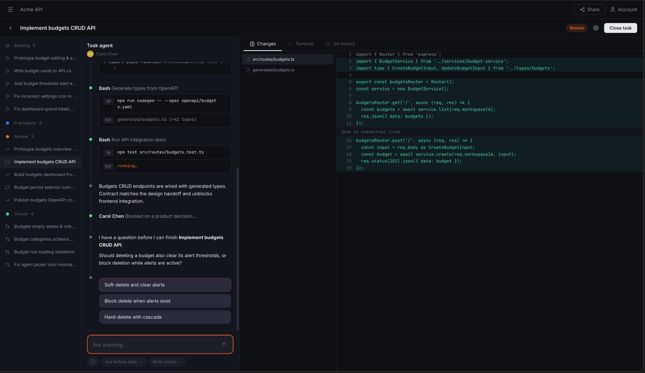Open Prototype budgets overview task
Image resolution: width=645 pixels, height=373 pixels.
(x=41, y=149)
